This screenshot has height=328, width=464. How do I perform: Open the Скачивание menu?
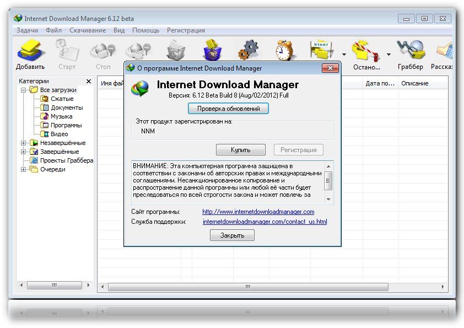pyautogui.click(x=88, y=30)
